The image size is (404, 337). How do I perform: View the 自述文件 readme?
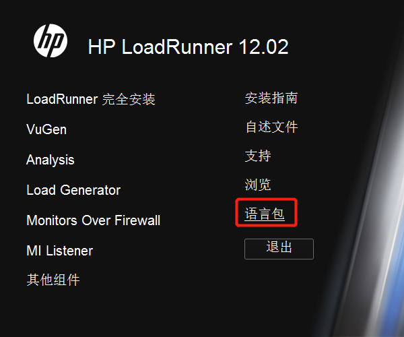pyautogui.click(x=271, y=127)
